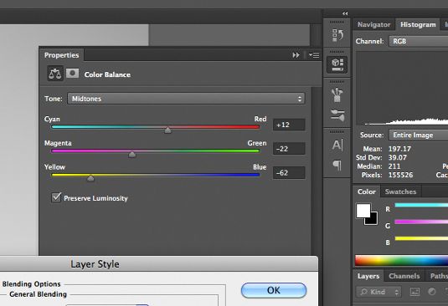Switch to the Paths tab

click(x=438, y=276)
